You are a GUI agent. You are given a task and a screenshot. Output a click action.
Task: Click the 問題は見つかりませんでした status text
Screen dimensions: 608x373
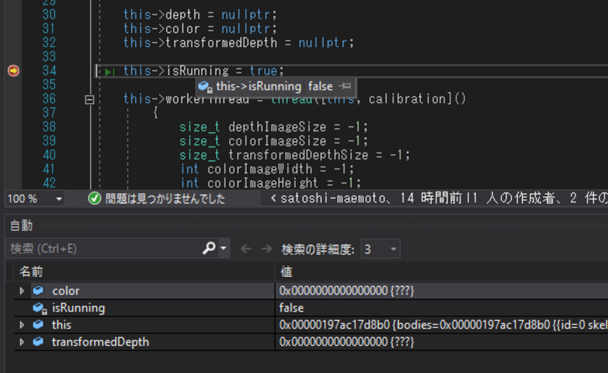tap(165, 199)
